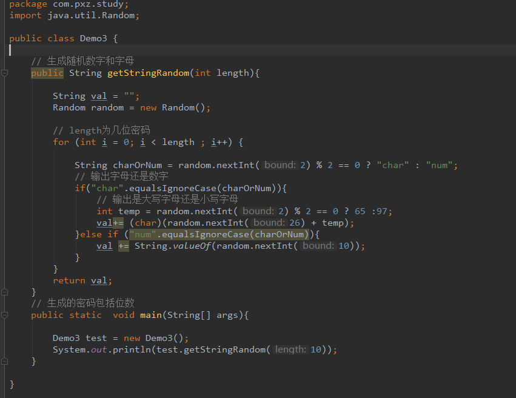Click the number 65 in the ternary
The image size is (516, 398).
pos(360,211)
